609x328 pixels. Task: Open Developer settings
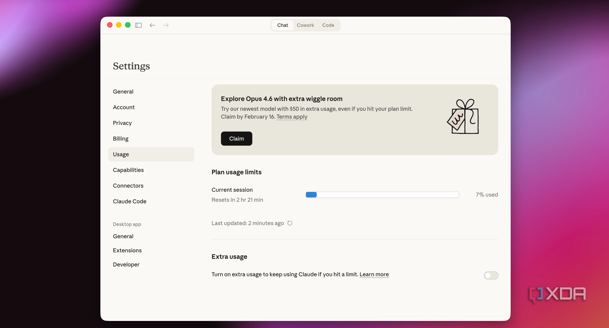point(151,264)
